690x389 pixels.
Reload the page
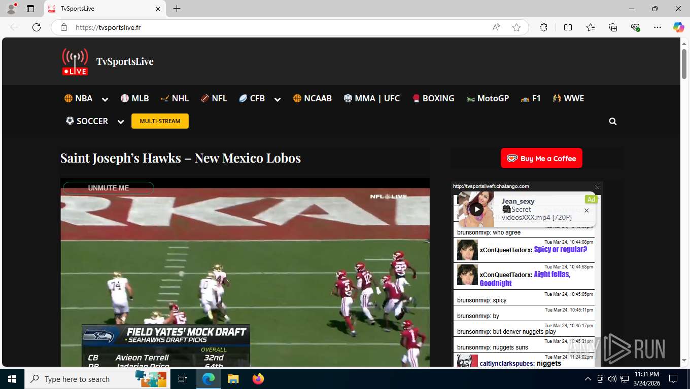[x=37, y=27]
